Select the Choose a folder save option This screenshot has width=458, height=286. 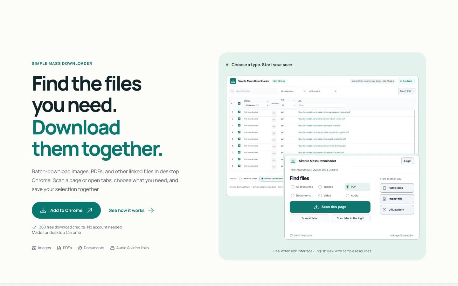[x=240, y=179]
